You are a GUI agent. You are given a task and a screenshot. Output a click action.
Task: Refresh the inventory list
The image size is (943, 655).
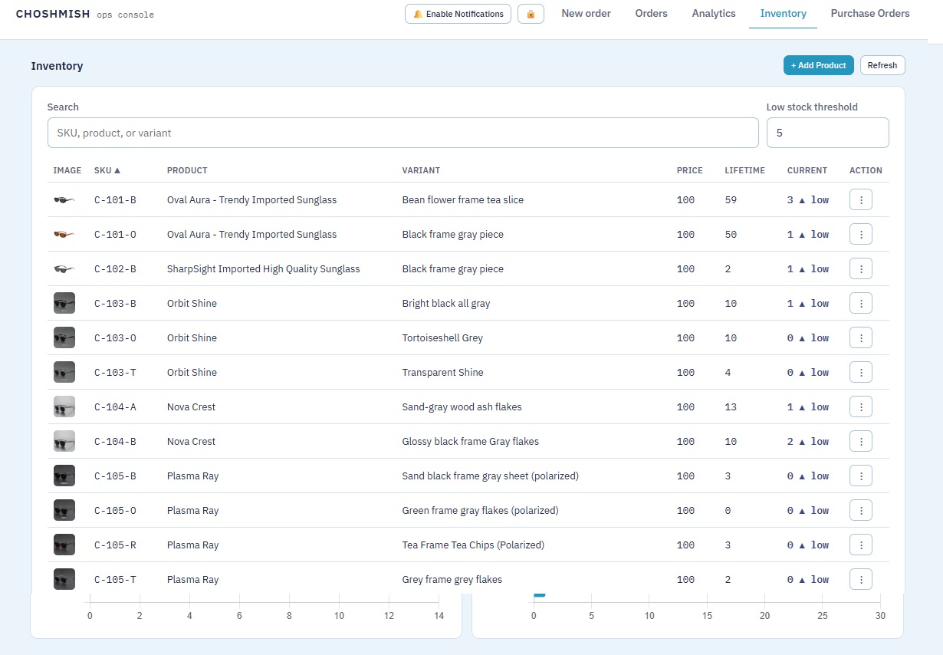point(882,65)
